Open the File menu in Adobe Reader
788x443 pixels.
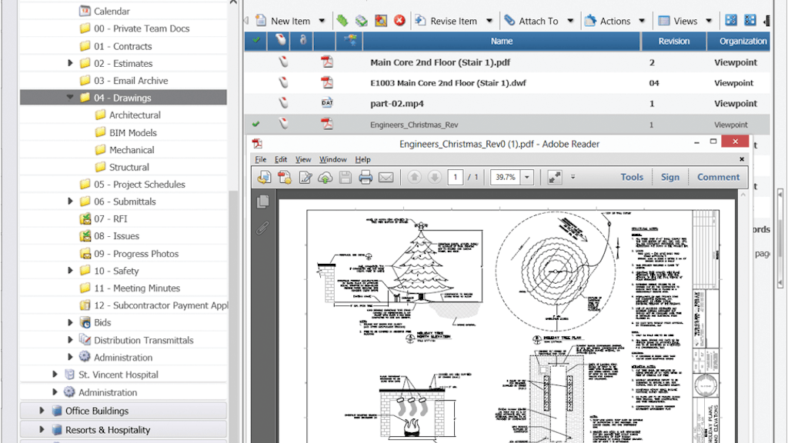pos(260,159)
